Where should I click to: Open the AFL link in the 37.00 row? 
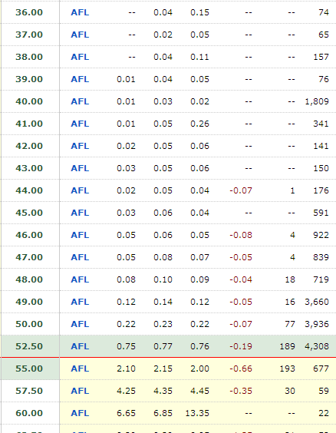tap(80, 35)
